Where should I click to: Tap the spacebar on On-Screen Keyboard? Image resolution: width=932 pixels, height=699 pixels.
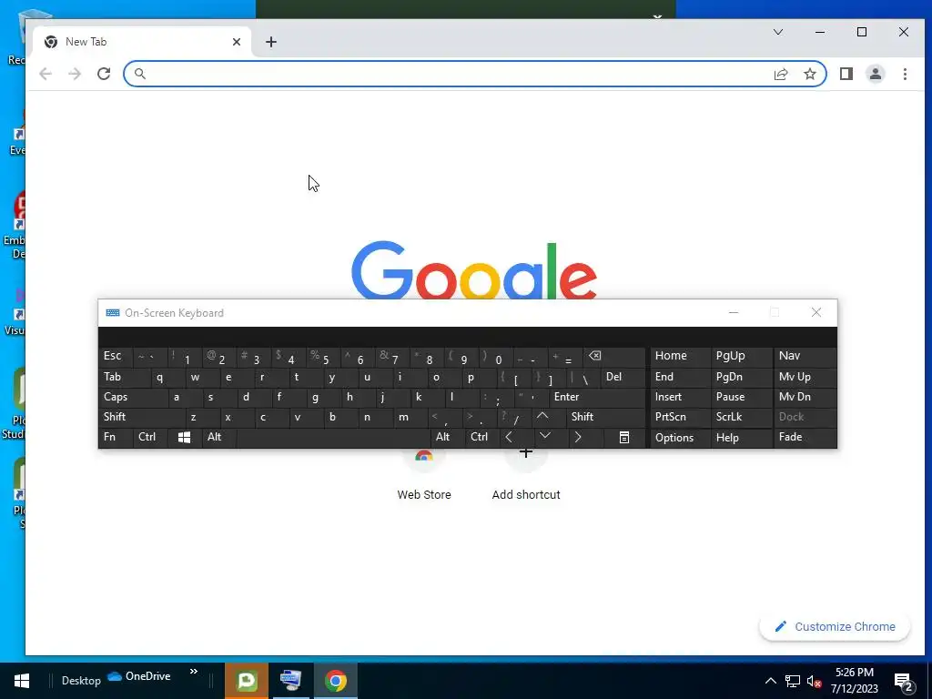coord(333,438)
